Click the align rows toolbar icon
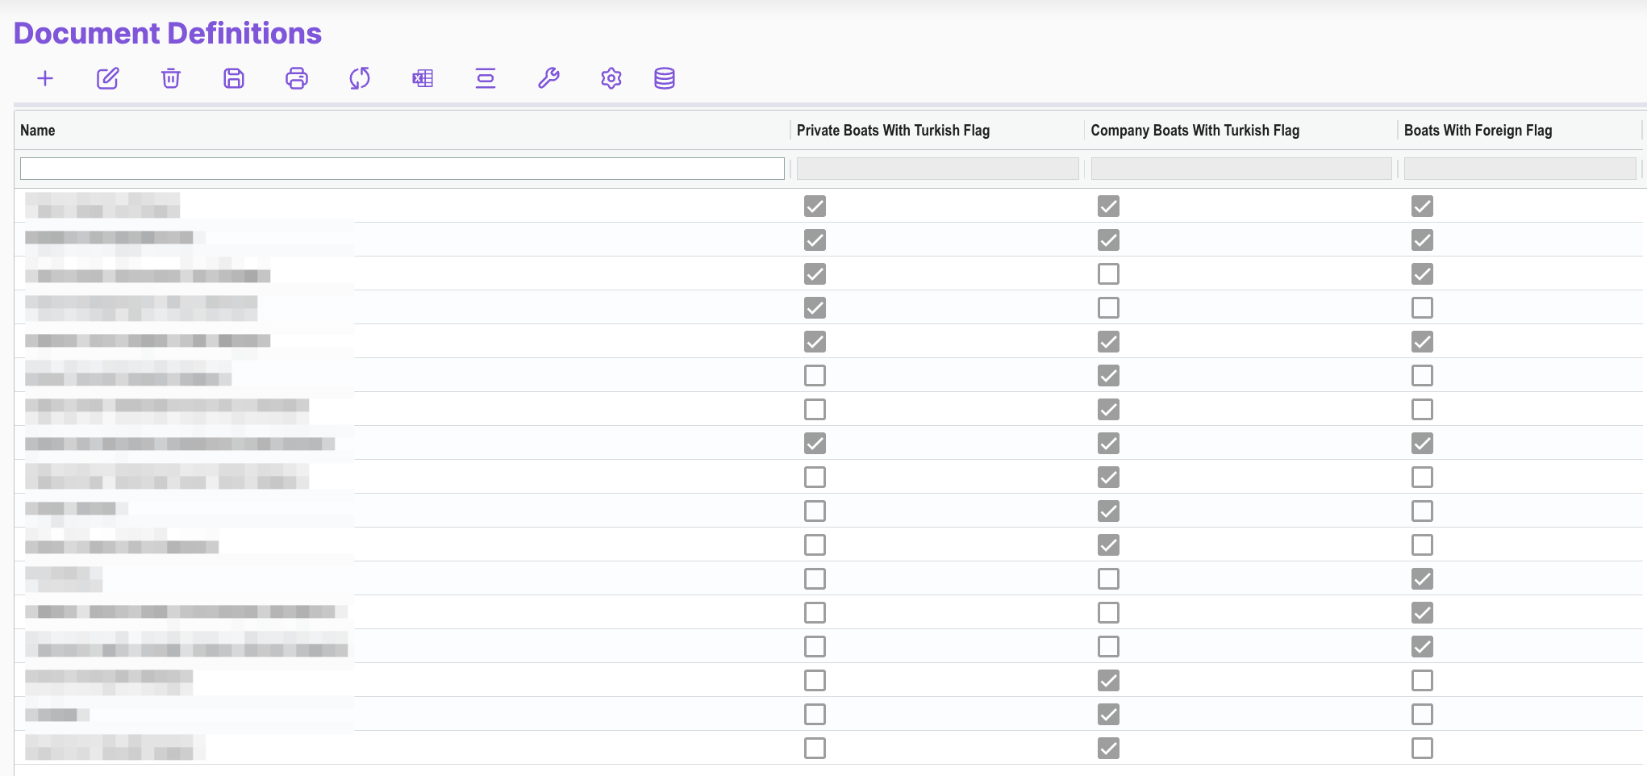This screenshot has height=776, width=1647. pos(486,78)
